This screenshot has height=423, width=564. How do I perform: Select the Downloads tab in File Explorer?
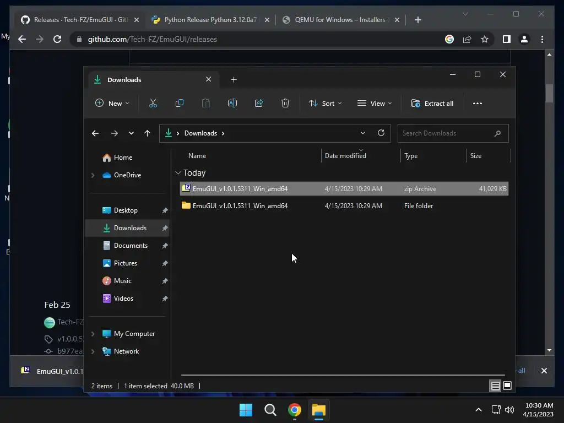[154, 80]
